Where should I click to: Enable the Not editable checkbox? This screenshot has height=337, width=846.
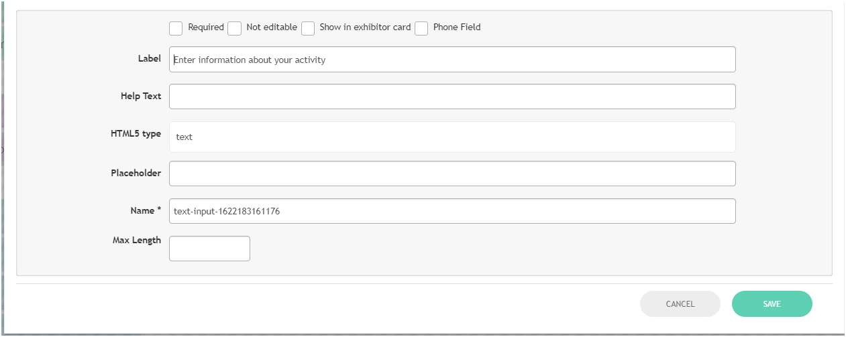tap(234, 28)
